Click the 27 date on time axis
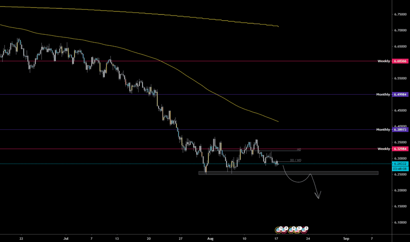 tap(180, 238)
